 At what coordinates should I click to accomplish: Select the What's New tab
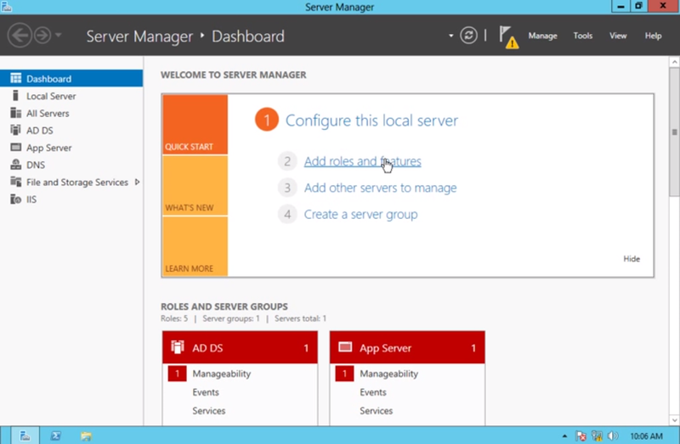point(195,185)
